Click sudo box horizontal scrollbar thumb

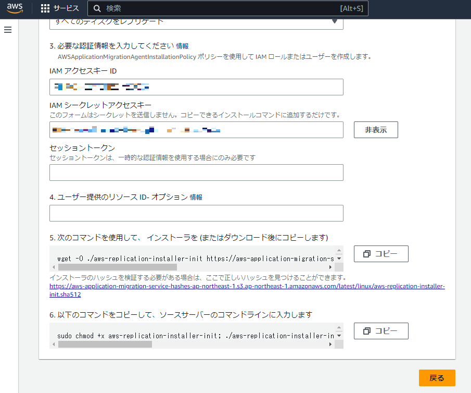click(105, 344)
